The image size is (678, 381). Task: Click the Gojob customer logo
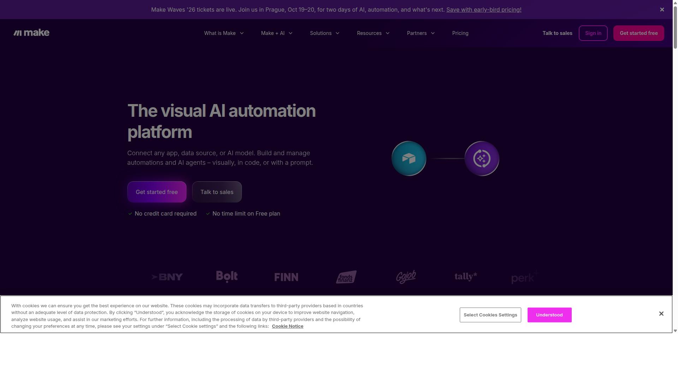pos(406,277)
